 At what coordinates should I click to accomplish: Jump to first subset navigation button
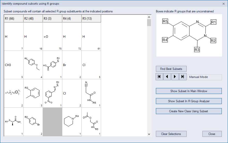tap(159, 77)
